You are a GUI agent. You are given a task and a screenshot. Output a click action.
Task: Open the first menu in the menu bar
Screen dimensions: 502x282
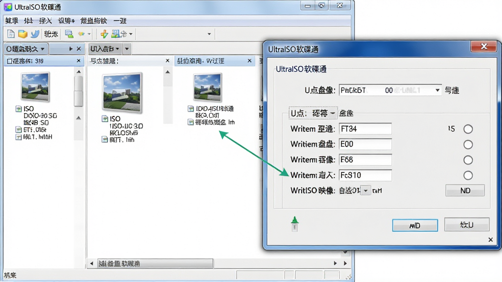pos(12,21)
